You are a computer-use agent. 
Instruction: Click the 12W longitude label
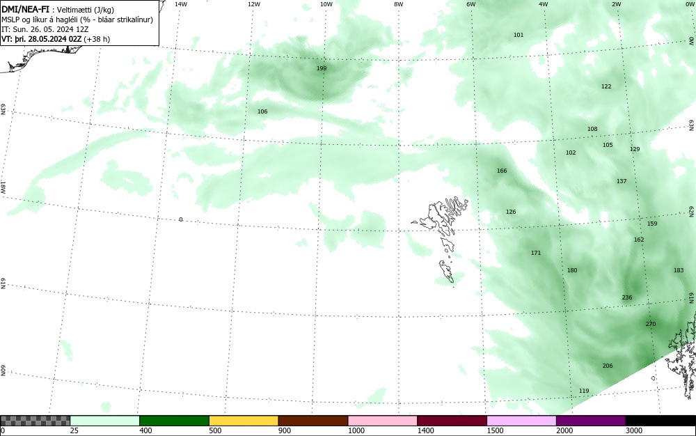[x=254, y=4]
